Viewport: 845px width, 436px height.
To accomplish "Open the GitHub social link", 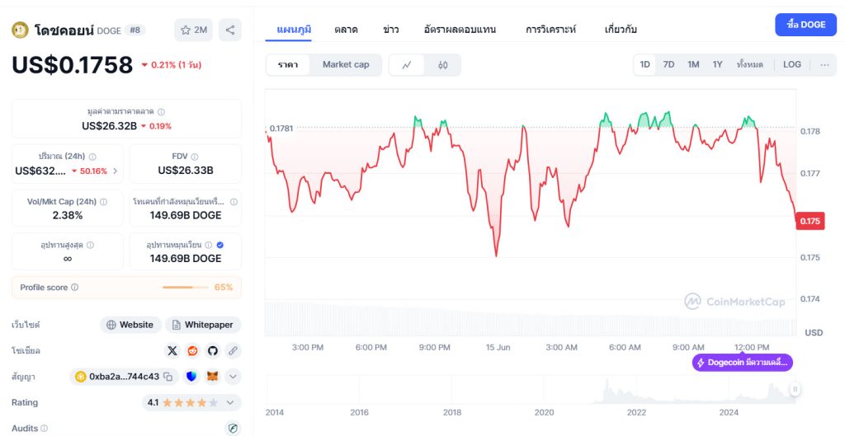I will pyautogui.click(x=213, y=351).
